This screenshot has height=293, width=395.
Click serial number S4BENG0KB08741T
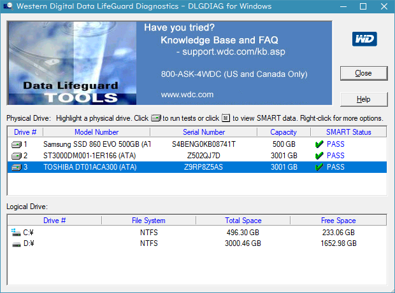point(203,144)
